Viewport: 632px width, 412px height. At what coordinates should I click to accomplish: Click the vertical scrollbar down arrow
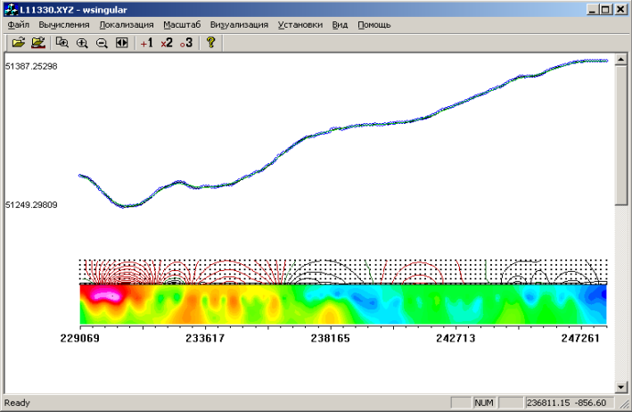(x=621, y=388)
